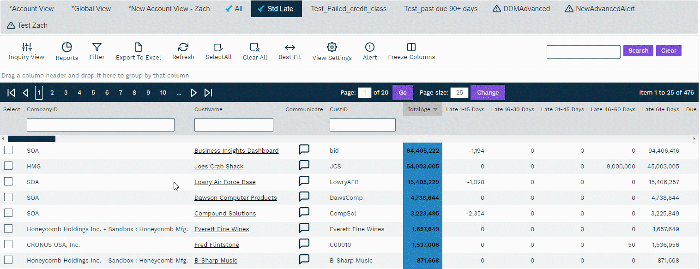This screenshot has height=269, width=700.
Task: Open the *Global View tab
Action: click(91, 9)
